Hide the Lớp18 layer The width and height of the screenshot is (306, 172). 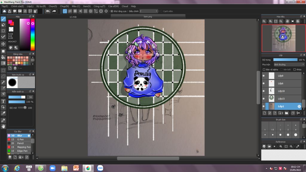click(x=264, y=91)
